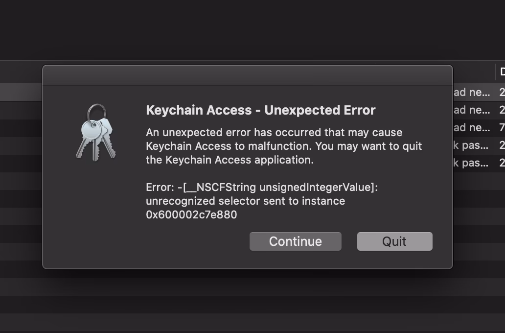Click the "2" beside the highlighted row

501,92
